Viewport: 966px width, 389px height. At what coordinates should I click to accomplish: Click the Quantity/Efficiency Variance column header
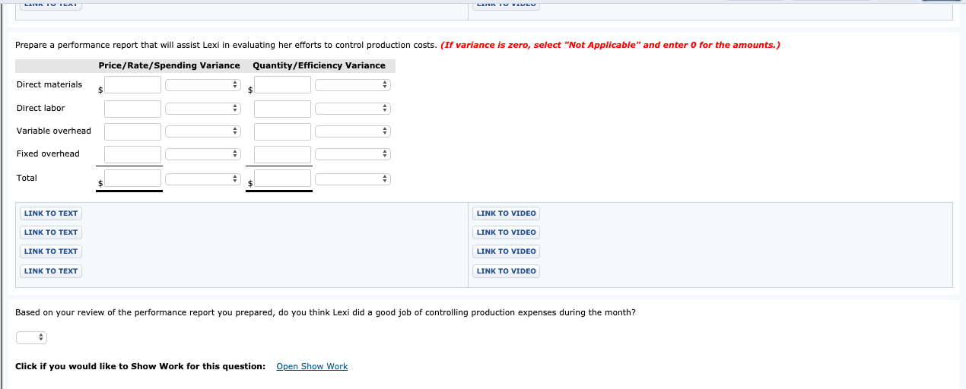(319, 65)
